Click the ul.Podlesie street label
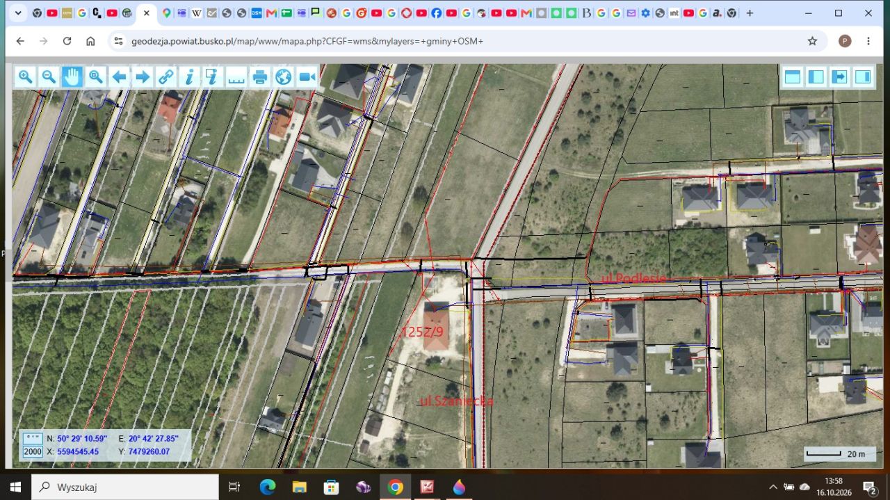890x500 pixels. click(633, 278)
